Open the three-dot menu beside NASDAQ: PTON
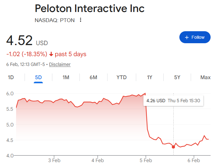Image resolution: width=215 pixels, height=164 pixels. pos(81,20)
